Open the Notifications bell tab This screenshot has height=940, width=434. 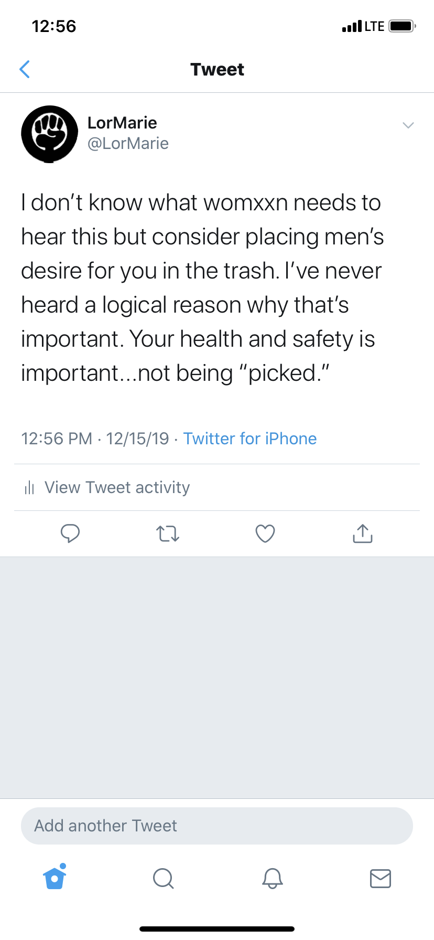point(272,878)
